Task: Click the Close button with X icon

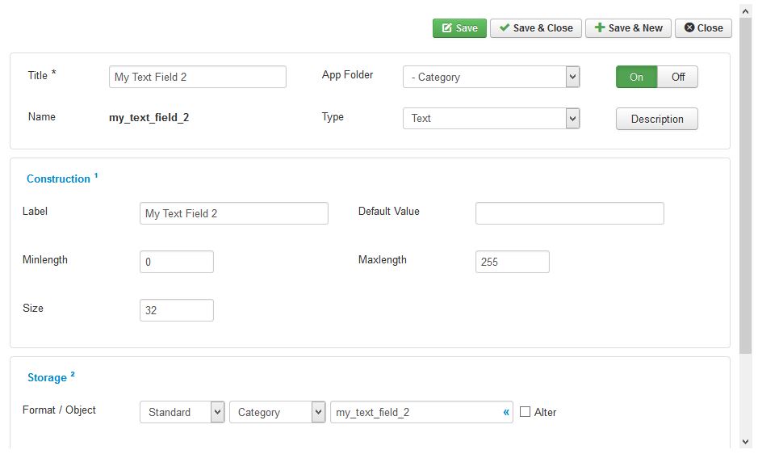Action: tap(703, 28)
